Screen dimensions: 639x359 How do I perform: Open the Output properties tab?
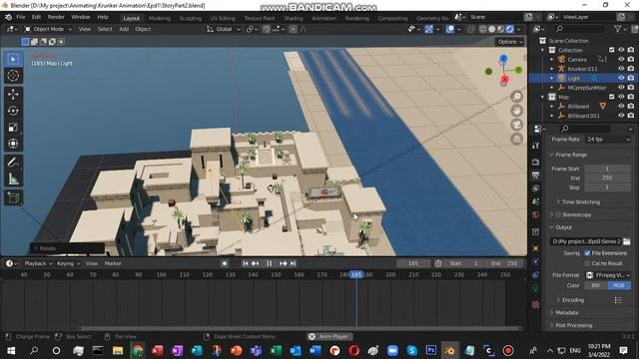click(x=536, y=176)
